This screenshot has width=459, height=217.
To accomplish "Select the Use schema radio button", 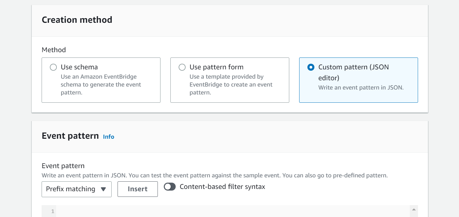I will coord(53,67).
